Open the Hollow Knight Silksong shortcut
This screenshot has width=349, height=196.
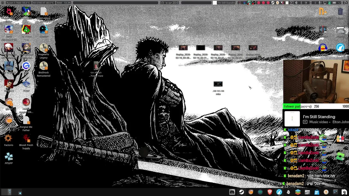26,102
